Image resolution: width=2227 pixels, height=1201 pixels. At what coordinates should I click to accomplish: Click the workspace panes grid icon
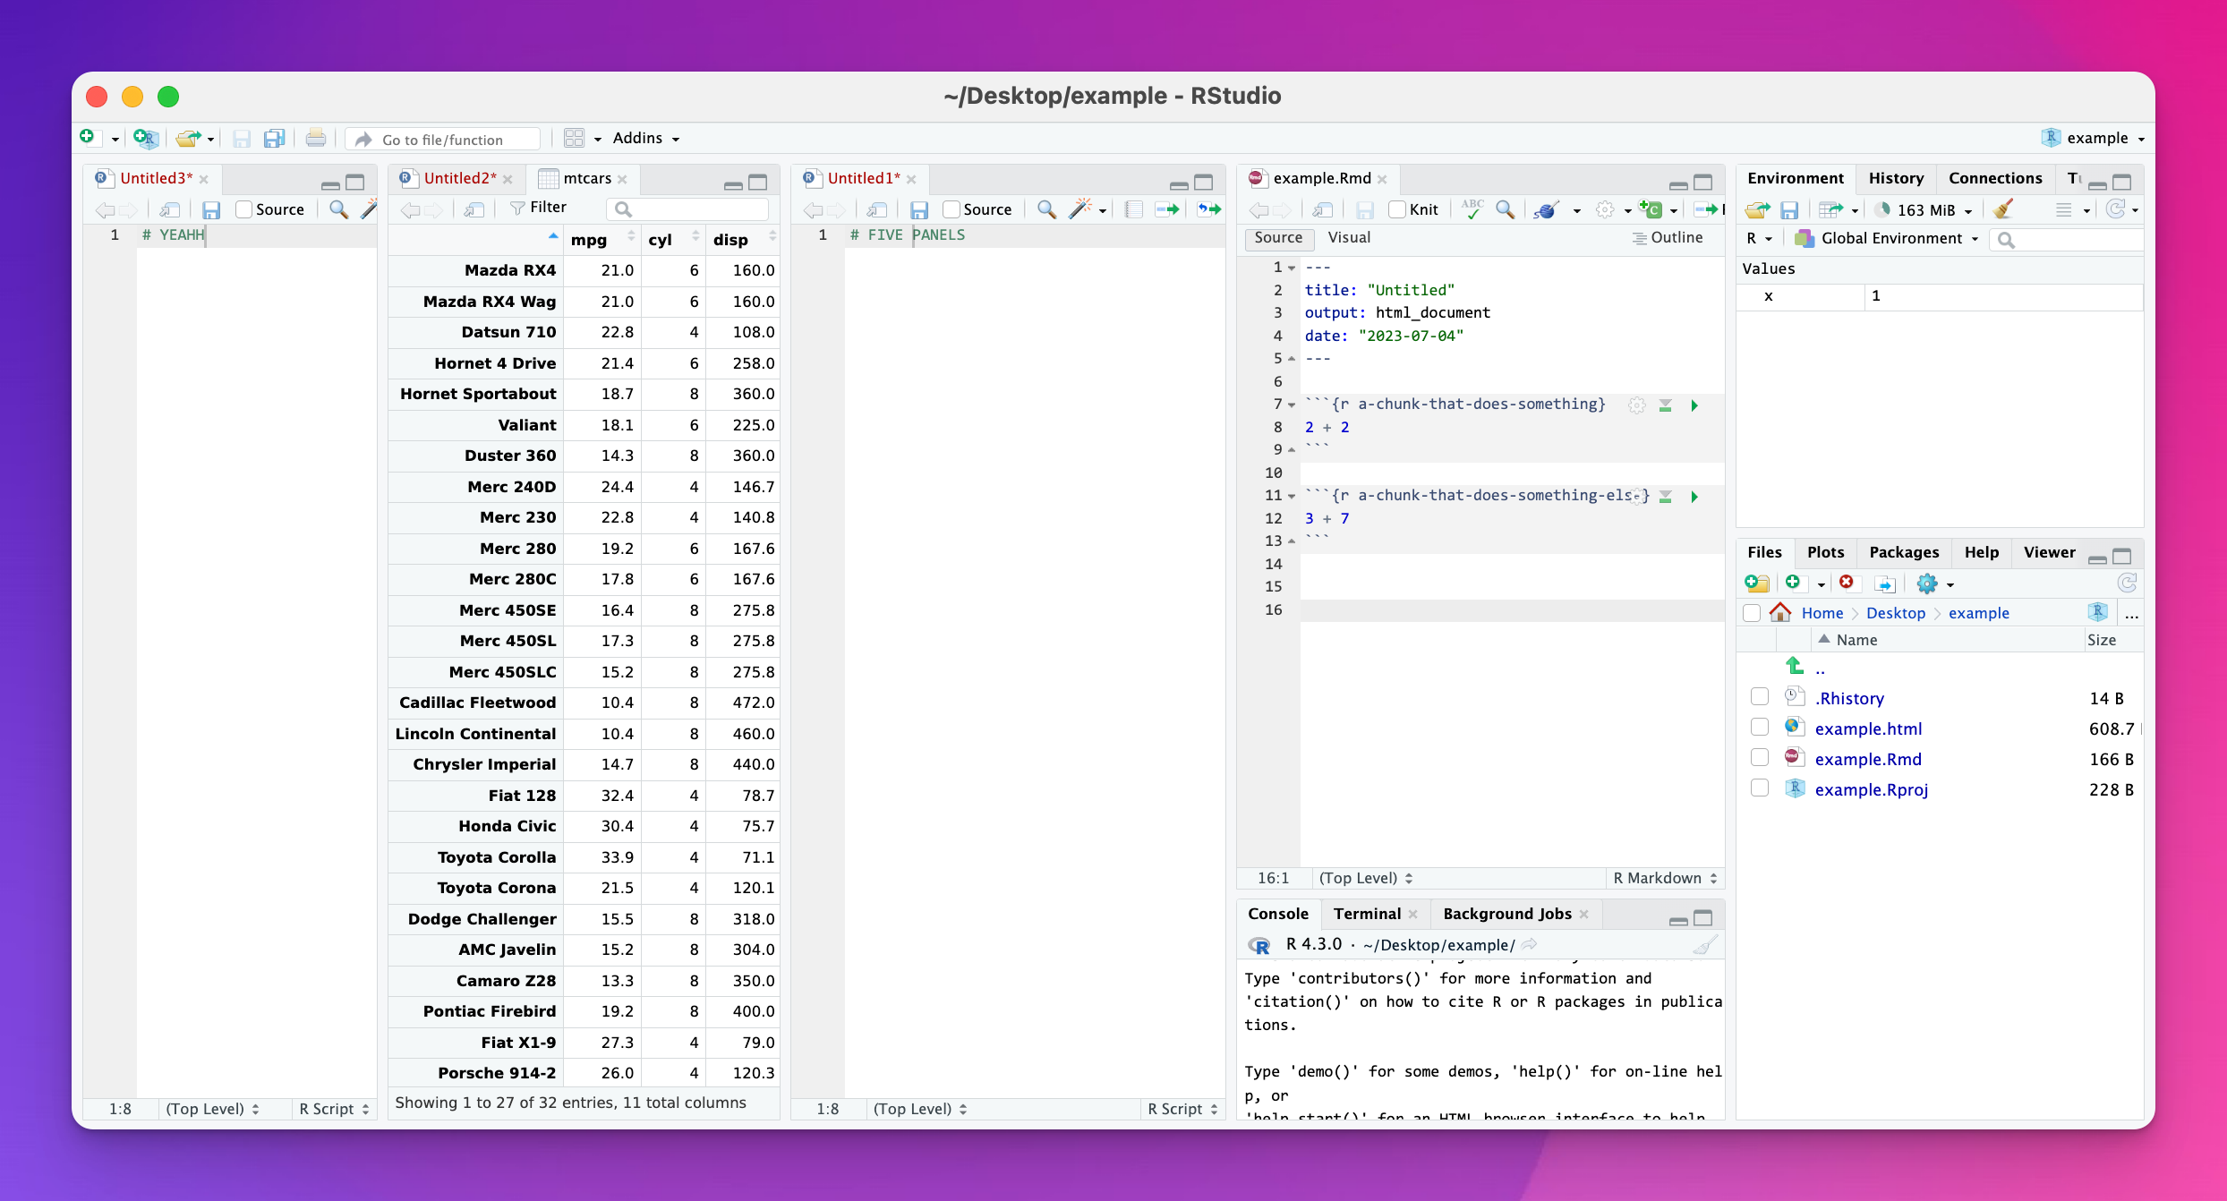tap(575, 139)
